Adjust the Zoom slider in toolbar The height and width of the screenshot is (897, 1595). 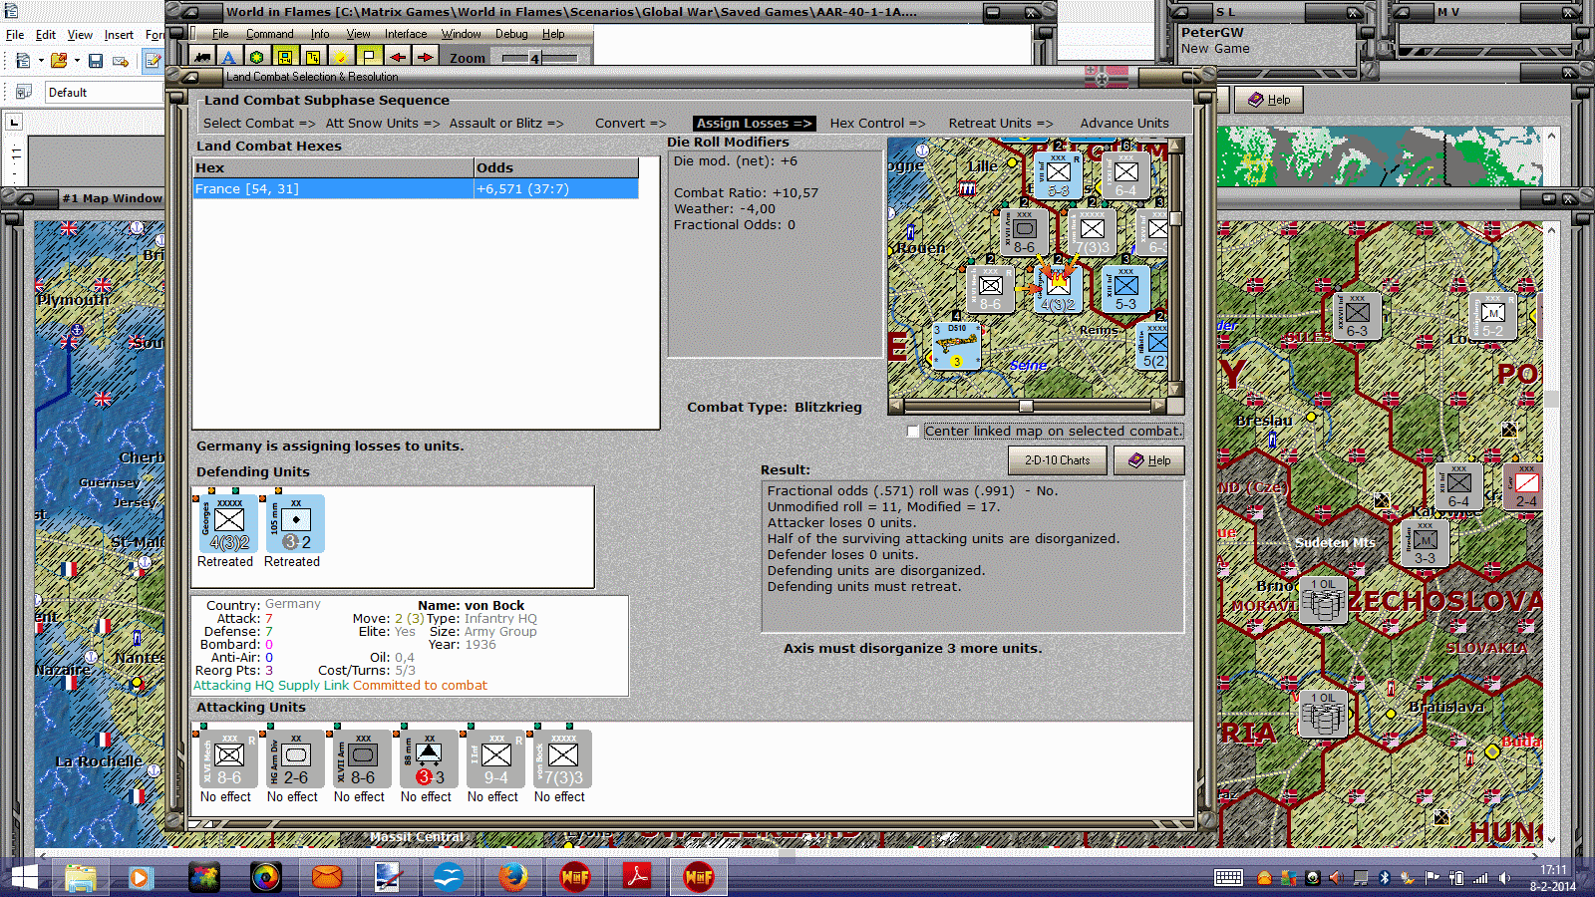point(534,59)
